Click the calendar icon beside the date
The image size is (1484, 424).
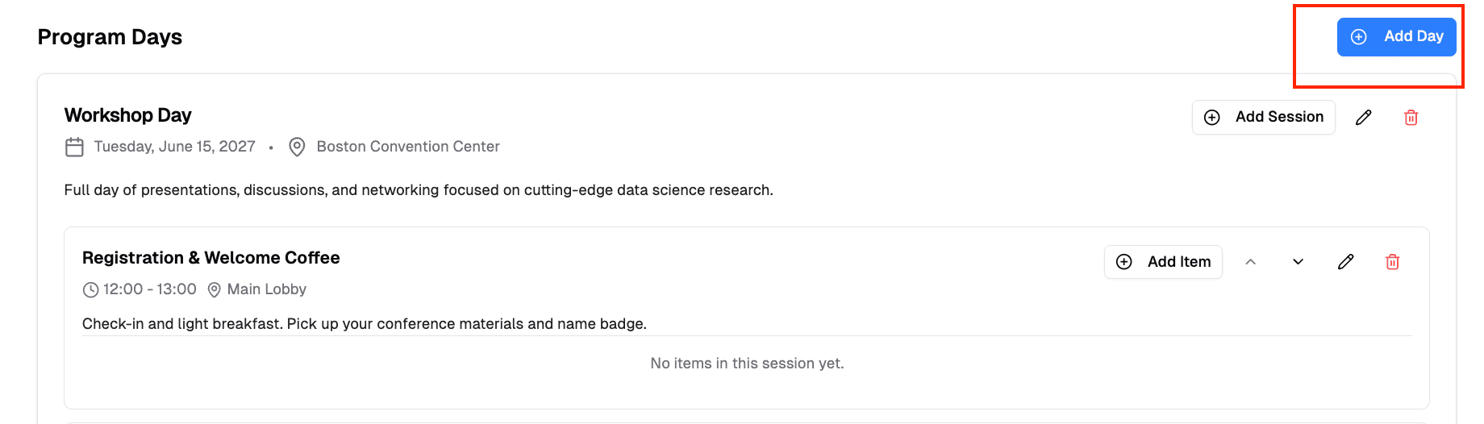[x=74, y=148]
